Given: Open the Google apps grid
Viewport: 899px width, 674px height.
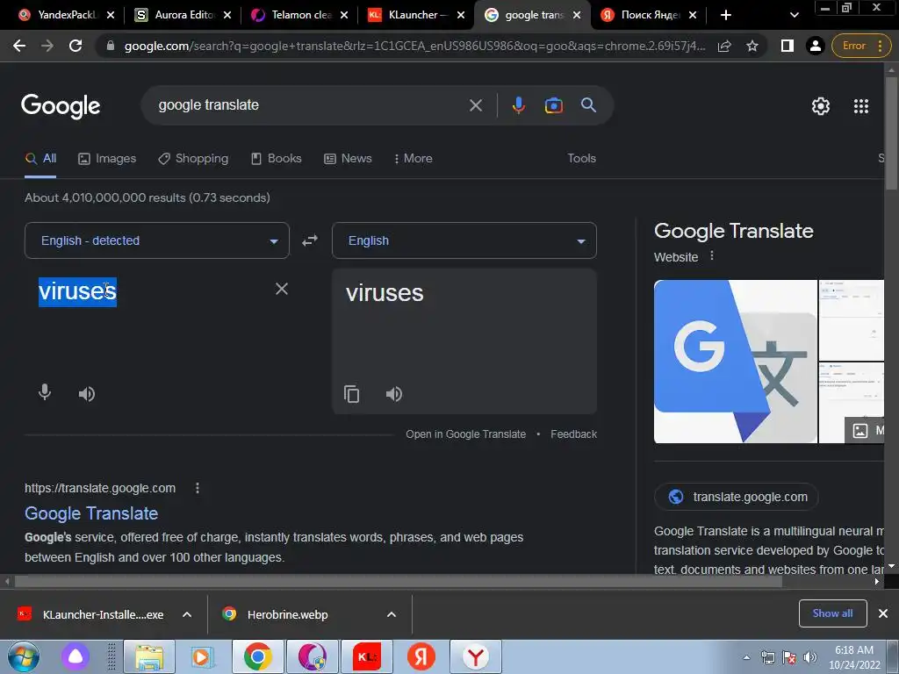Looking at the screenshot, I should tap(860, 106).
